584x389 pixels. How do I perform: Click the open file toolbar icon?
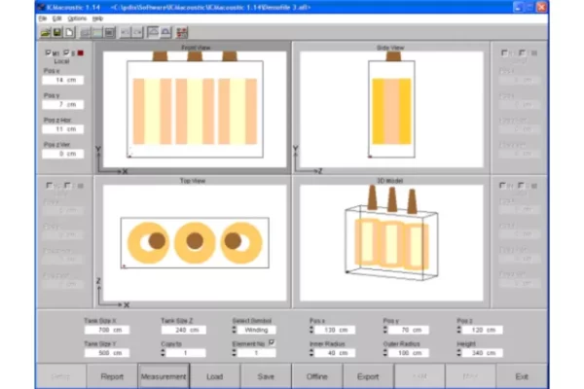(x=46, y=33)
